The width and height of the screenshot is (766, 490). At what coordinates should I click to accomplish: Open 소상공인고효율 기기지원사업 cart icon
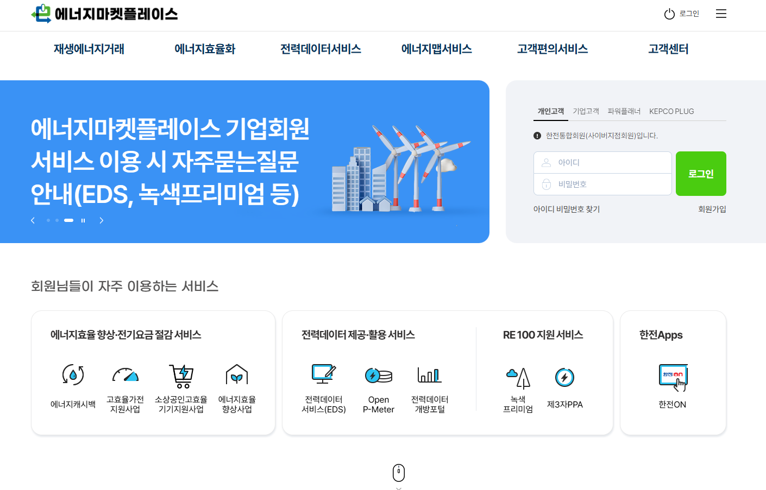click(181, 376)
